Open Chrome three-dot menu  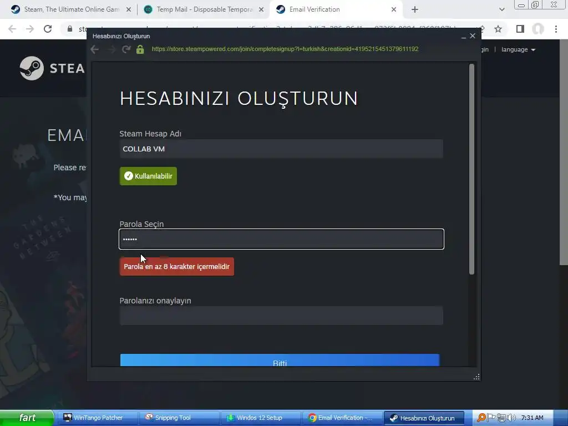556,29
